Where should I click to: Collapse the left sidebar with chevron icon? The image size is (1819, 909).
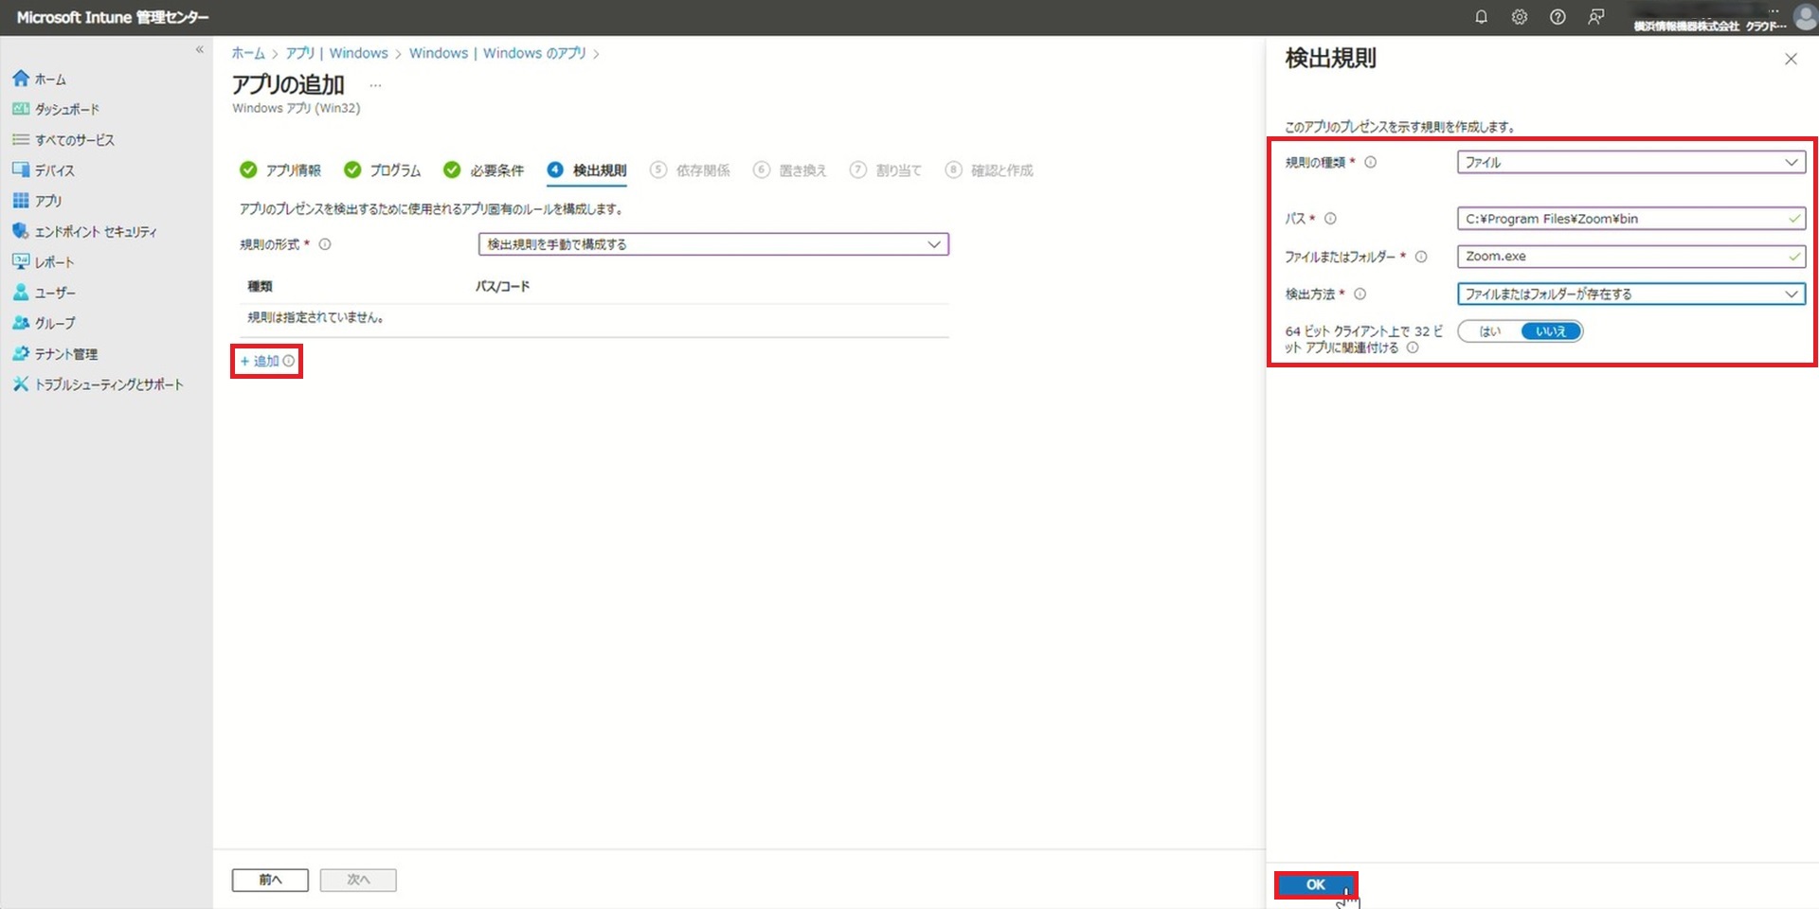pyautogui.click(x=199, y=49)
